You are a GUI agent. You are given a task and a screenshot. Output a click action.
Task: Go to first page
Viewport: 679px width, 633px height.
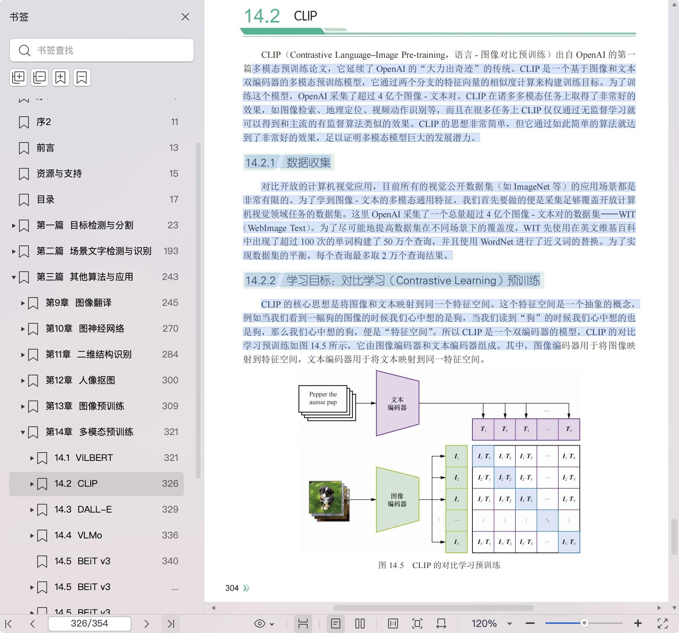coord(9,624)
